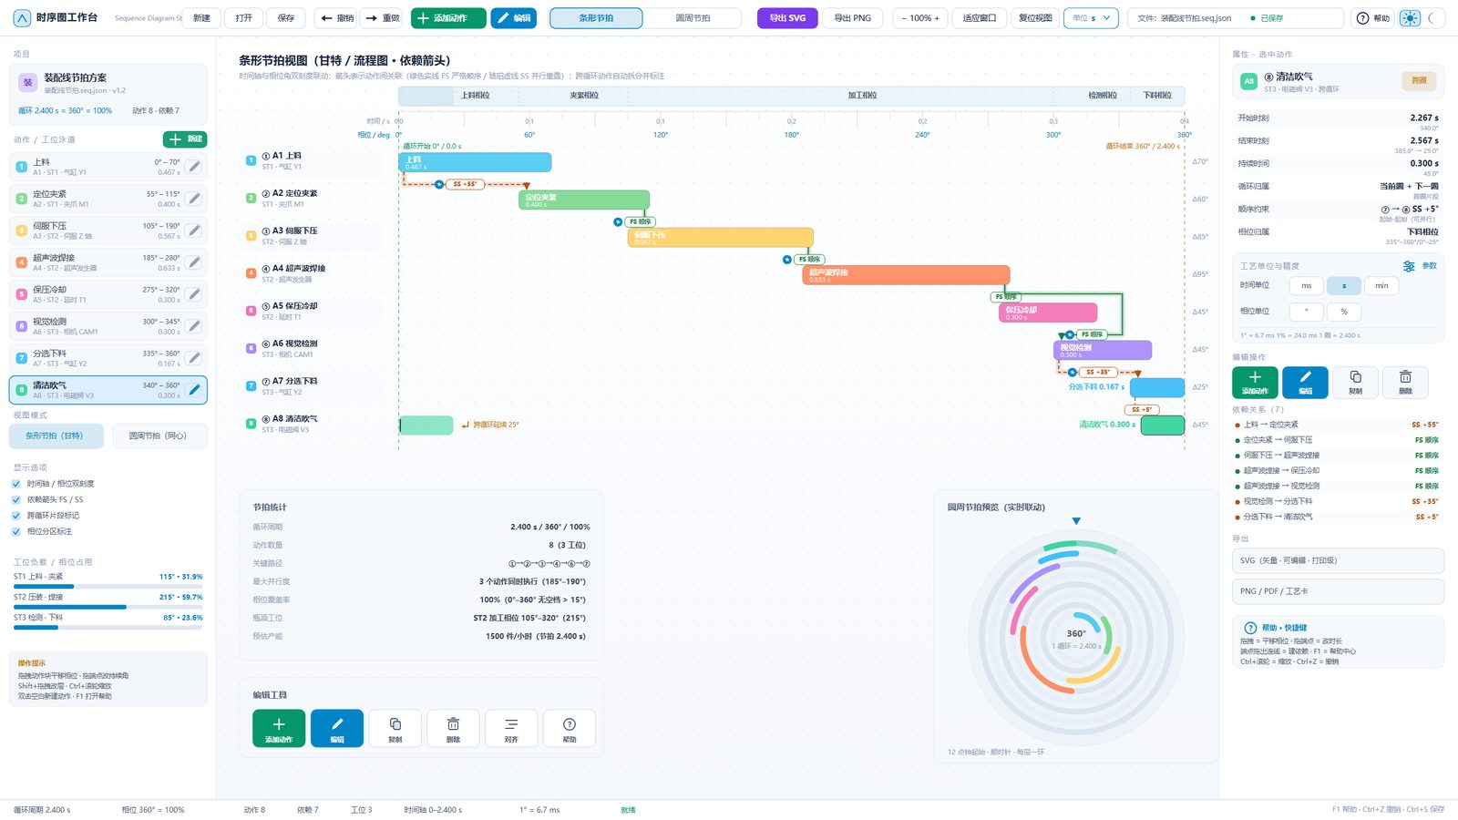This screenshot has width=1458, height=820.
Task: Toggle 时间轴 / 相位双刻度 checkbox
Action: [15, 484]
